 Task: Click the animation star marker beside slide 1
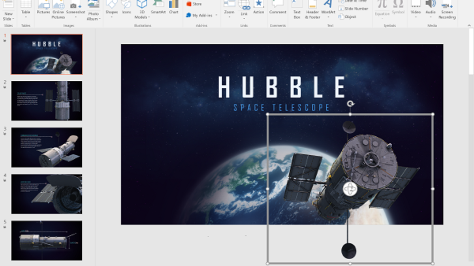point(5,41)
